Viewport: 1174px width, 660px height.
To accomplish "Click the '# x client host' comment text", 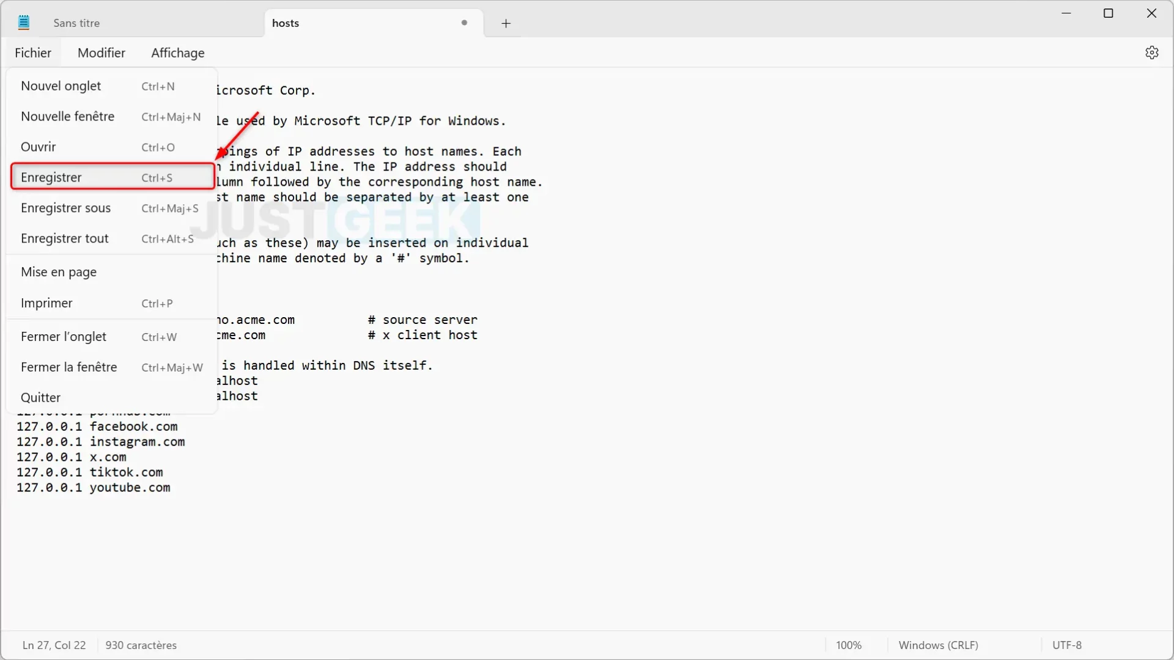I will (x=423, y=335).
